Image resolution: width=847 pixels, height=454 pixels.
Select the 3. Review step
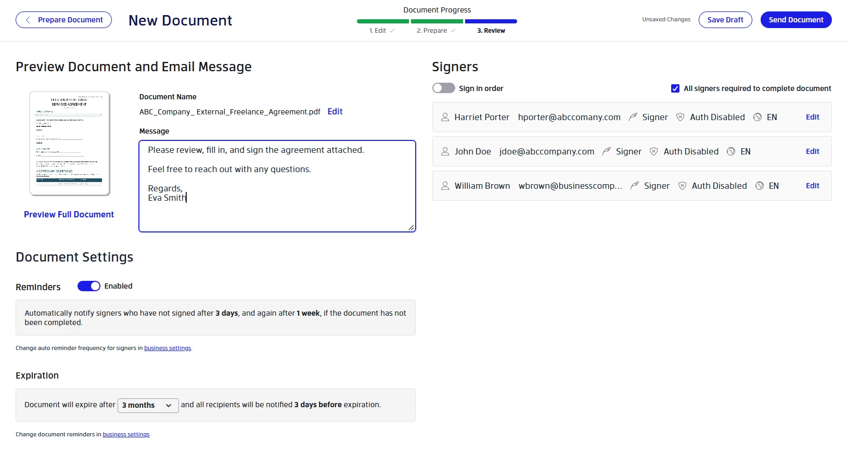(x=491, y=31)
